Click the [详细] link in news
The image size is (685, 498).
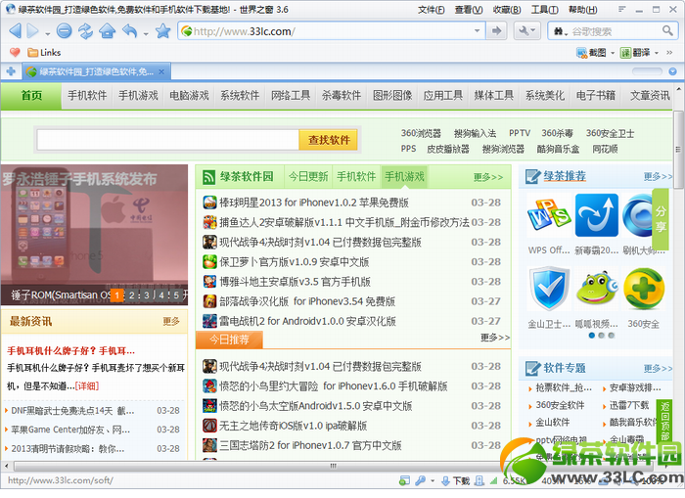86,386
